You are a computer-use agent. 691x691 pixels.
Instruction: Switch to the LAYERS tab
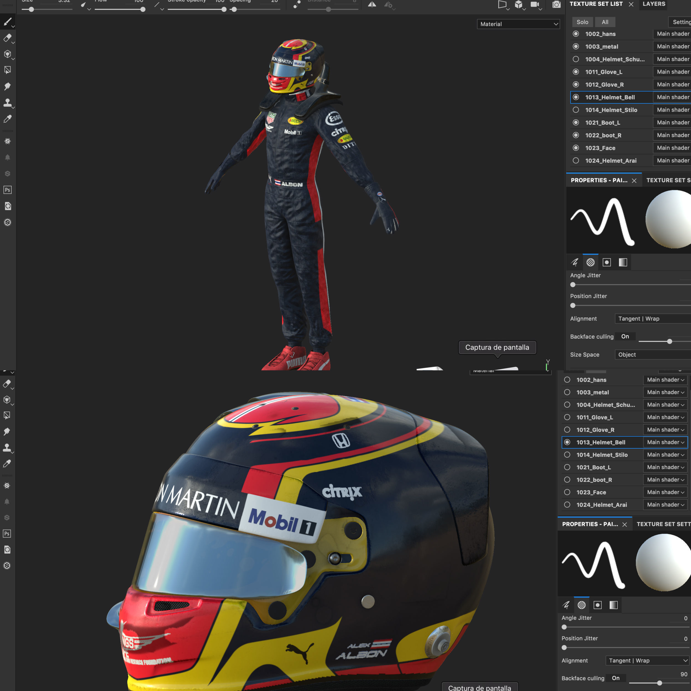[x=654, y=4]
